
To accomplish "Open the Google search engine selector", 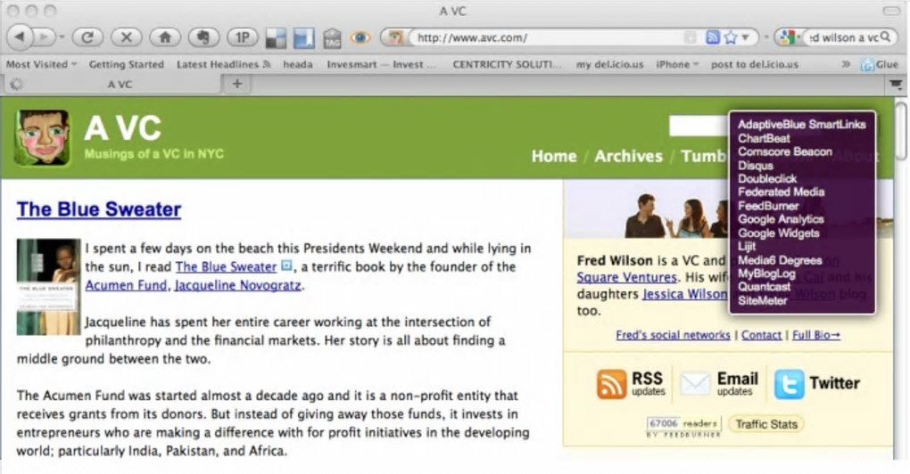I will [789, 37].
